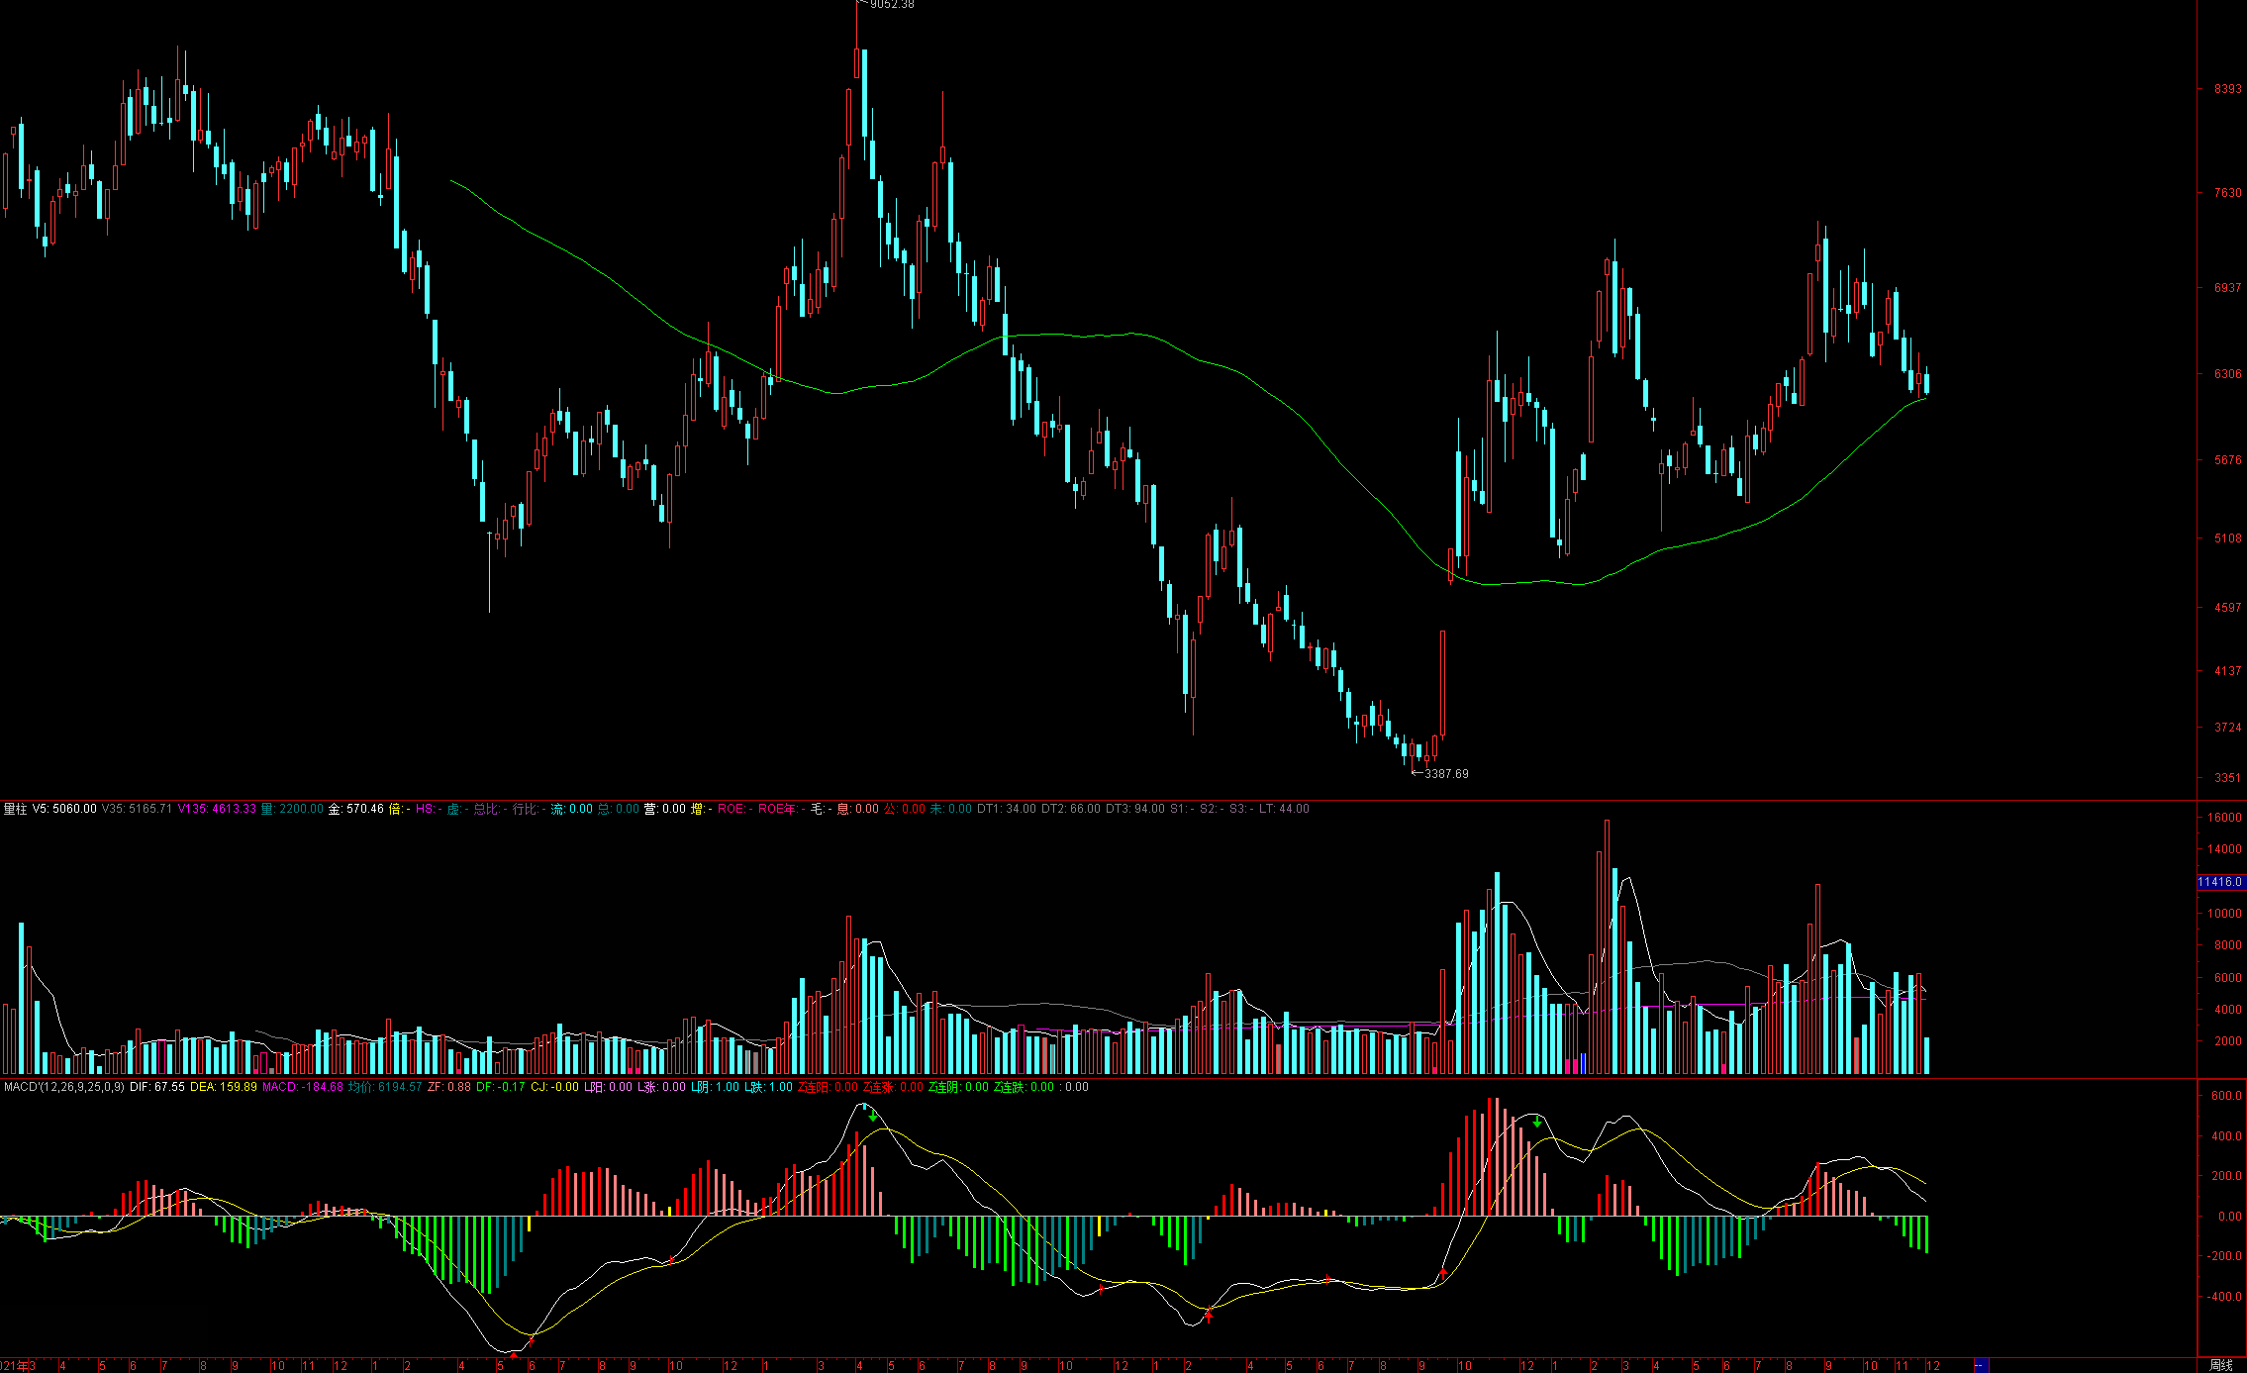This screenshot has height=1373, width=2247.
Task: Click the 周线 period label
Action: (2220, 1365)
